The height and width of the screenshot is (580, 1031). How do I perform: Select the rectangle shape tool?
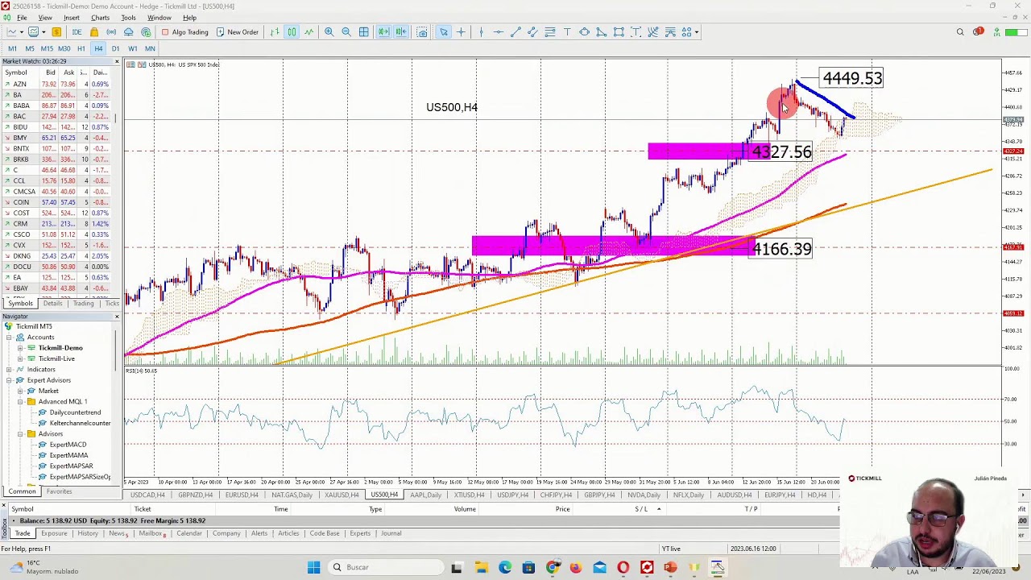coord(619,32)
